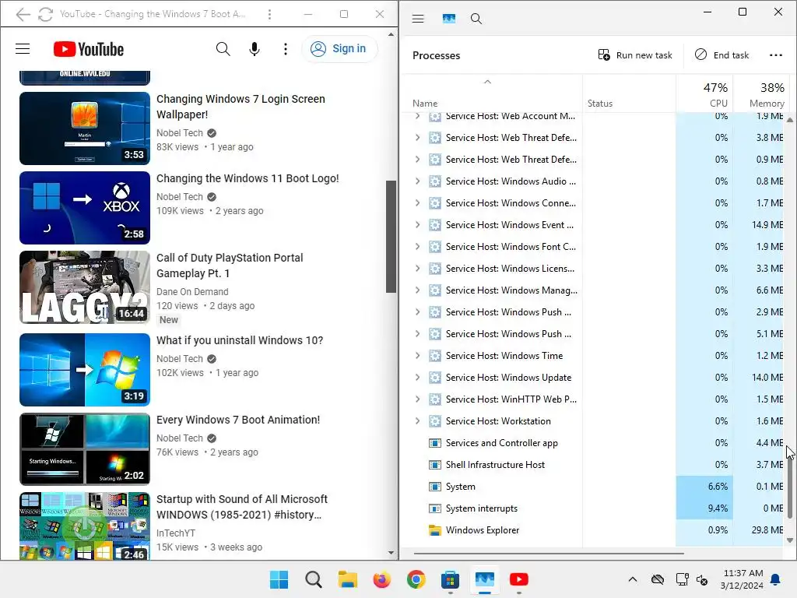Screen dimensions: 797x598
Task: Click End task button
Action: click(722, 55)
